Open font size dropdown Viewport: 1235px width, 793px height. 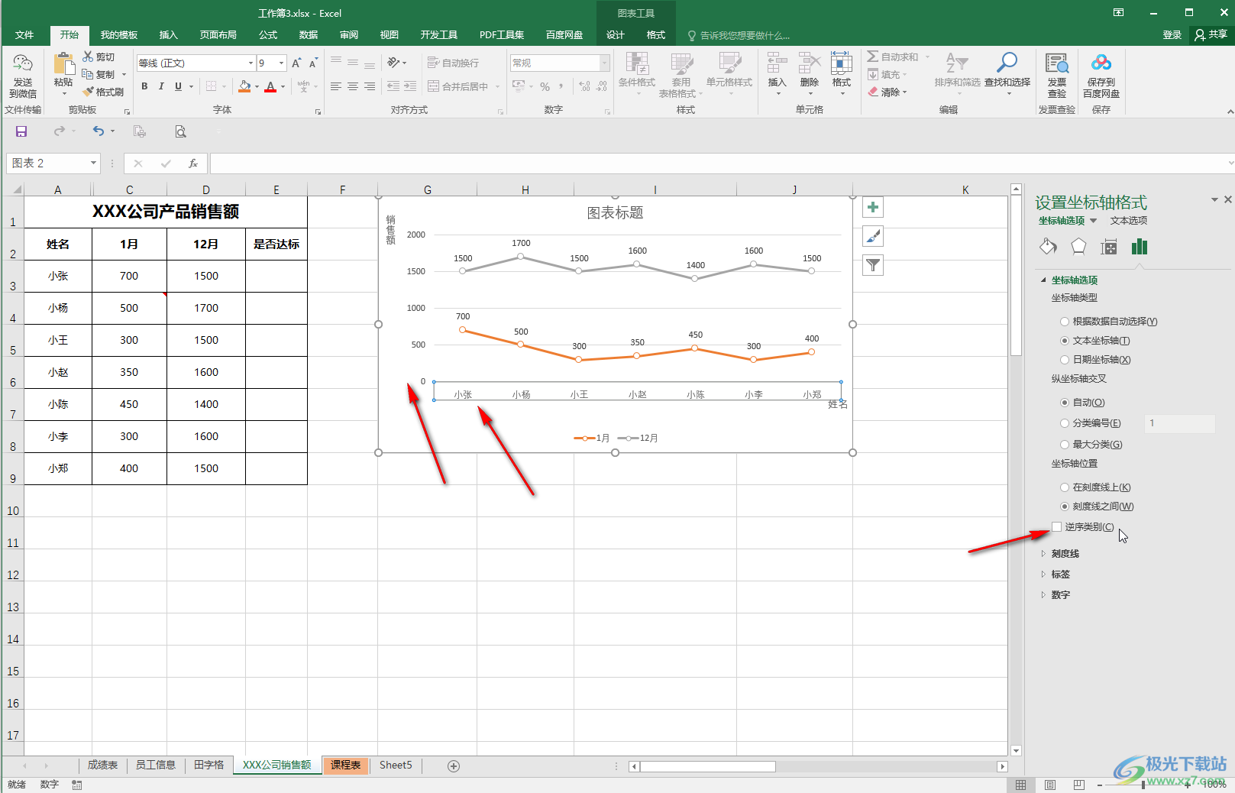(281, 63)
